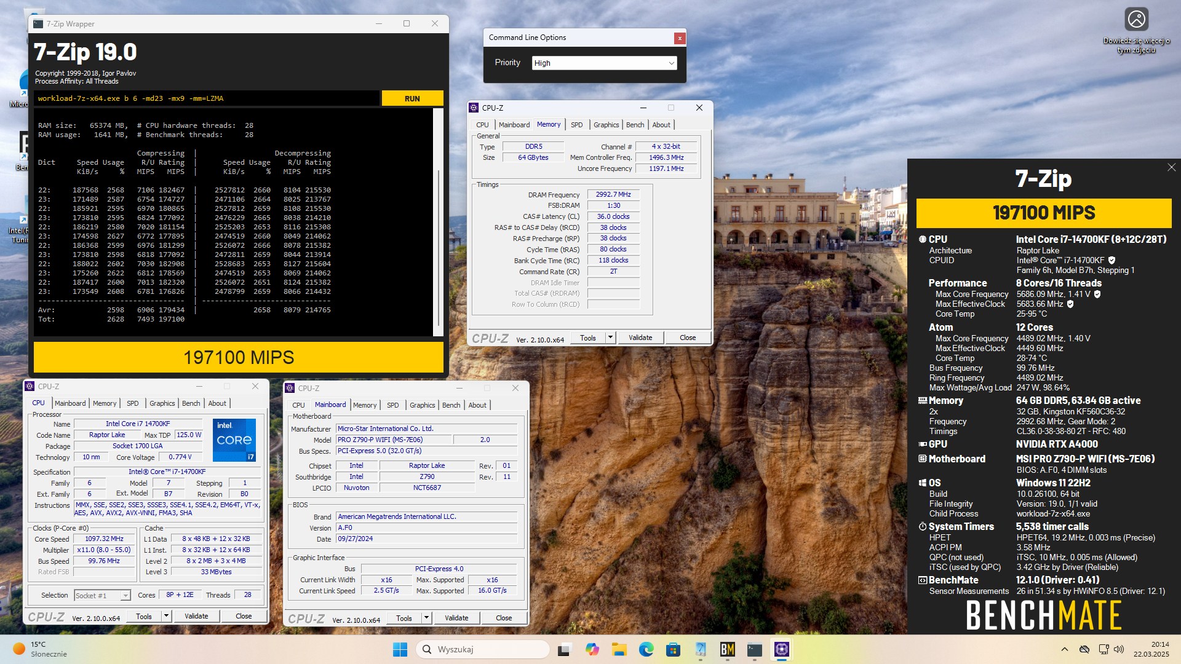Click the 7-Zip Wrapper title bar icon
Image resolution: width=1181 pixels, height=664 pixels.
pos(38,23)
